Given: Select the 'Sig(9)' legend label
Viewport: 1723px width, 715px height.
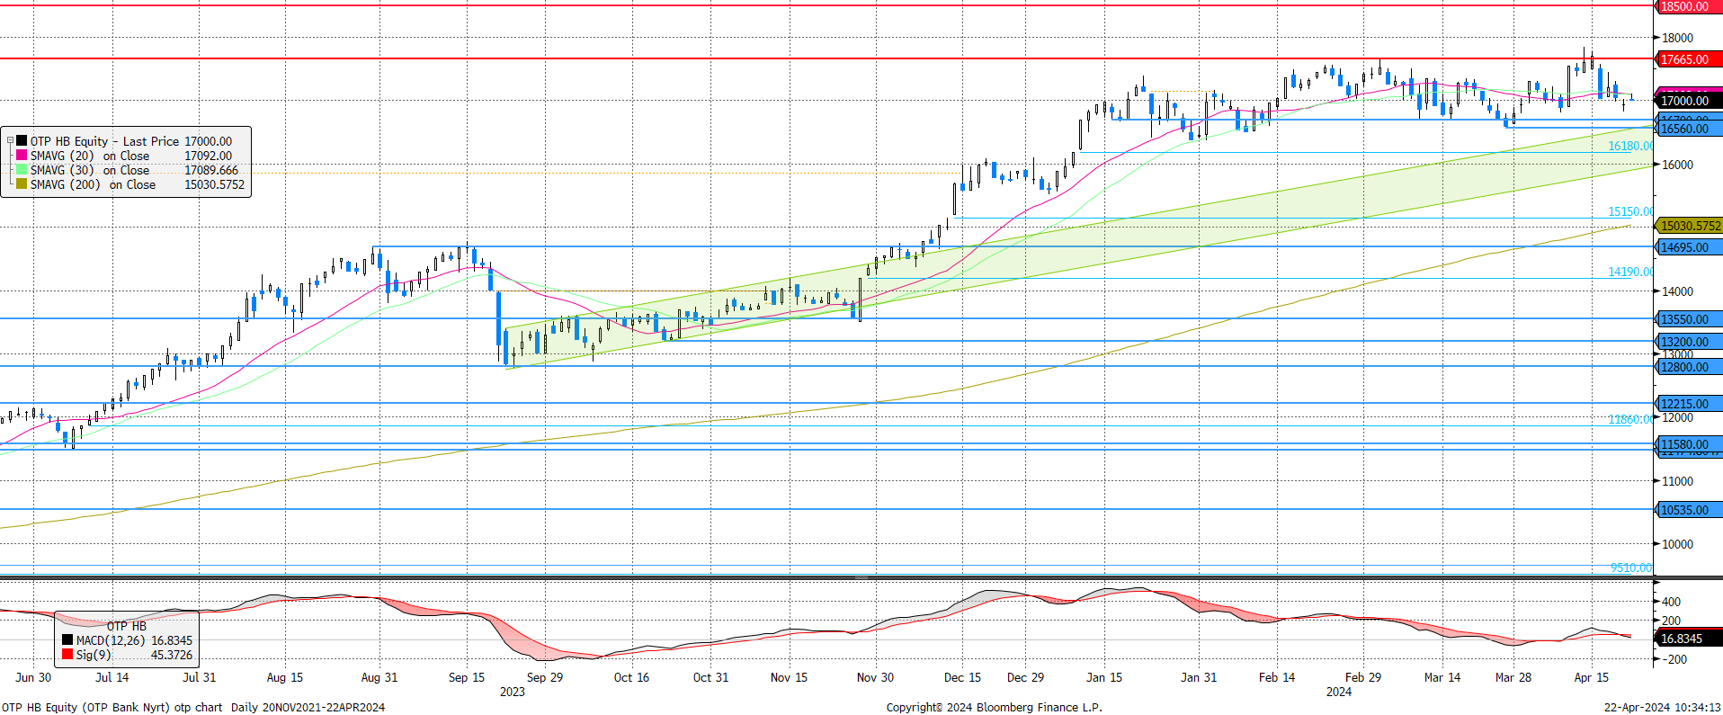Looking at the screenshot, I should (x=94, y=655).
